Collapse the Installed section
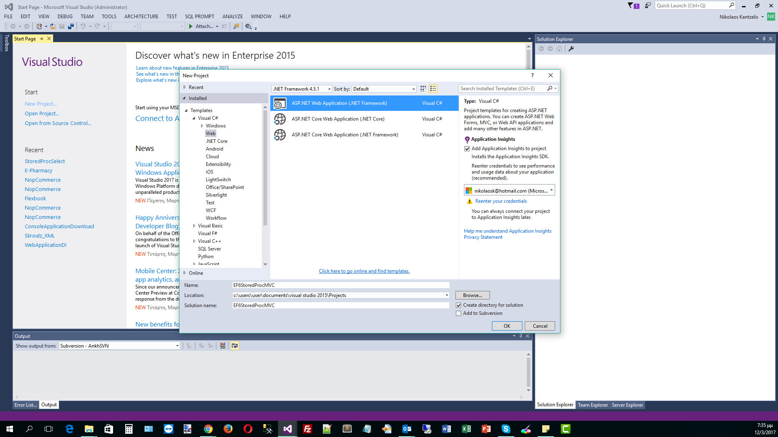Screen dimensions: 778x437 184,98
